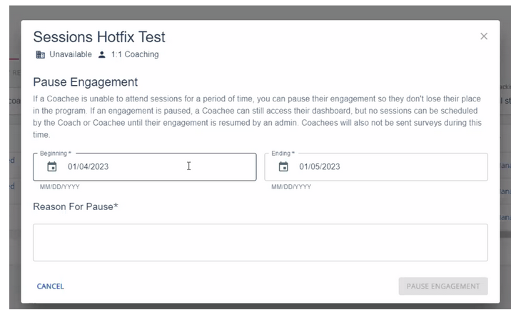Click the person icon beside 1:1 Coaching
Screen dimensions: 511x315
[x=102, y=54]
